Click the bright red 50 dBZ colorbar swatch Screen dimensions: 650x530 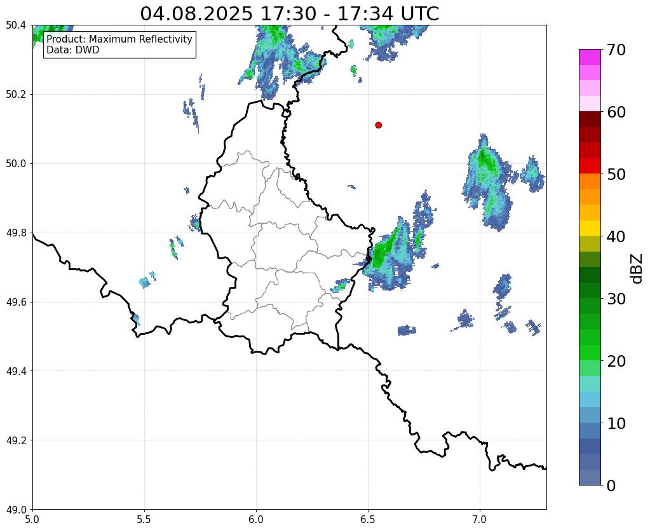[x=590, y=166]
